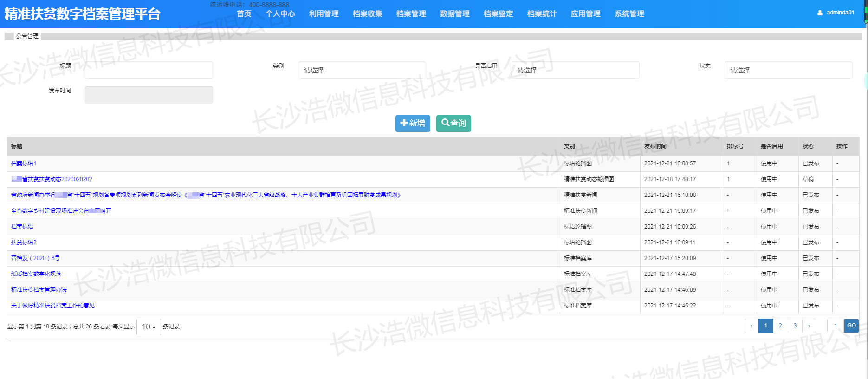Click the 新增 add button
Image resolution: width=868 pixels, height=379 pixels.
tap(413, 124)
